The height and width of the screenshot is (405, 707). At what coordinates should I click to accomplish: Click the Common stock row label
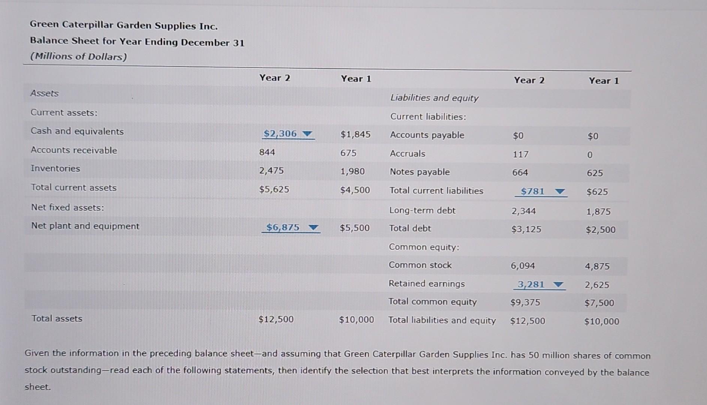pyautogui.click(x=420, y=265)
